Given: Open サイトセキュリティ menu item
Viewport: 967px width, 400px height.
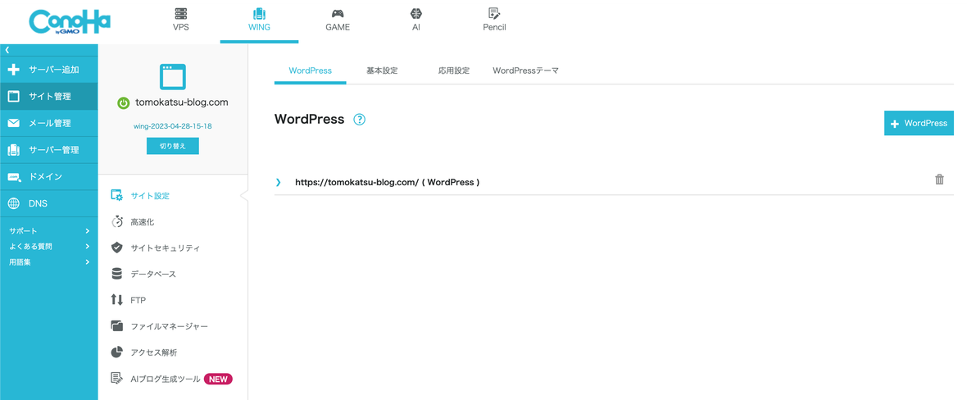Looking at the screenshot, I should click(x=166, y=248).
